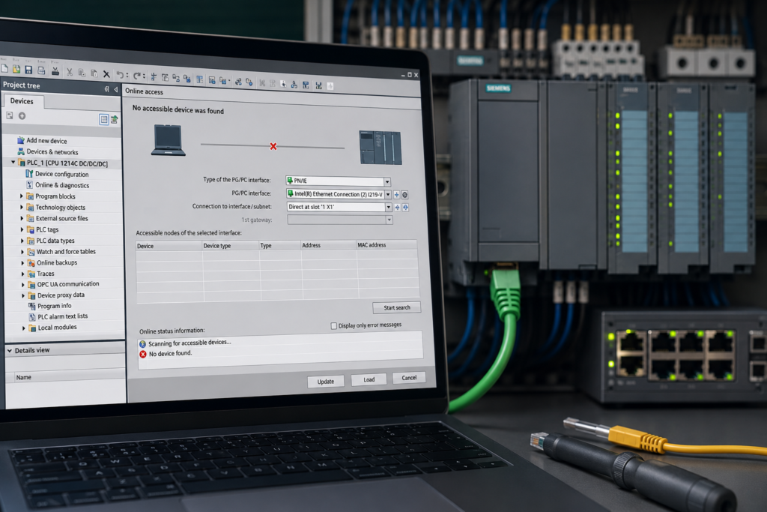Image resolution: width=767 pixels, height=512 pixels.
Task: Select the Devices tab
Action: point(22,101)
